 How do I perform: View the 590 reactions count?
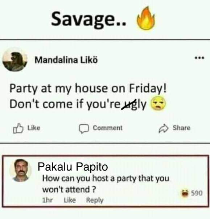tap(197, 193)
